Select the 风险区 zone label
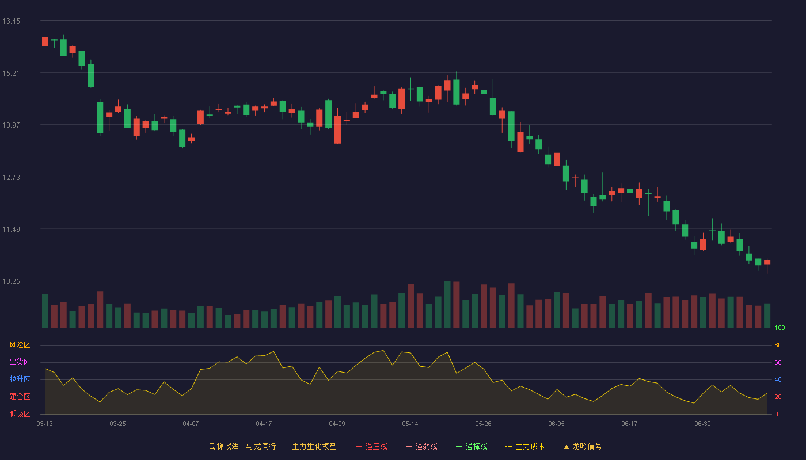Screen dimensions: 806x460 [20, 345]
